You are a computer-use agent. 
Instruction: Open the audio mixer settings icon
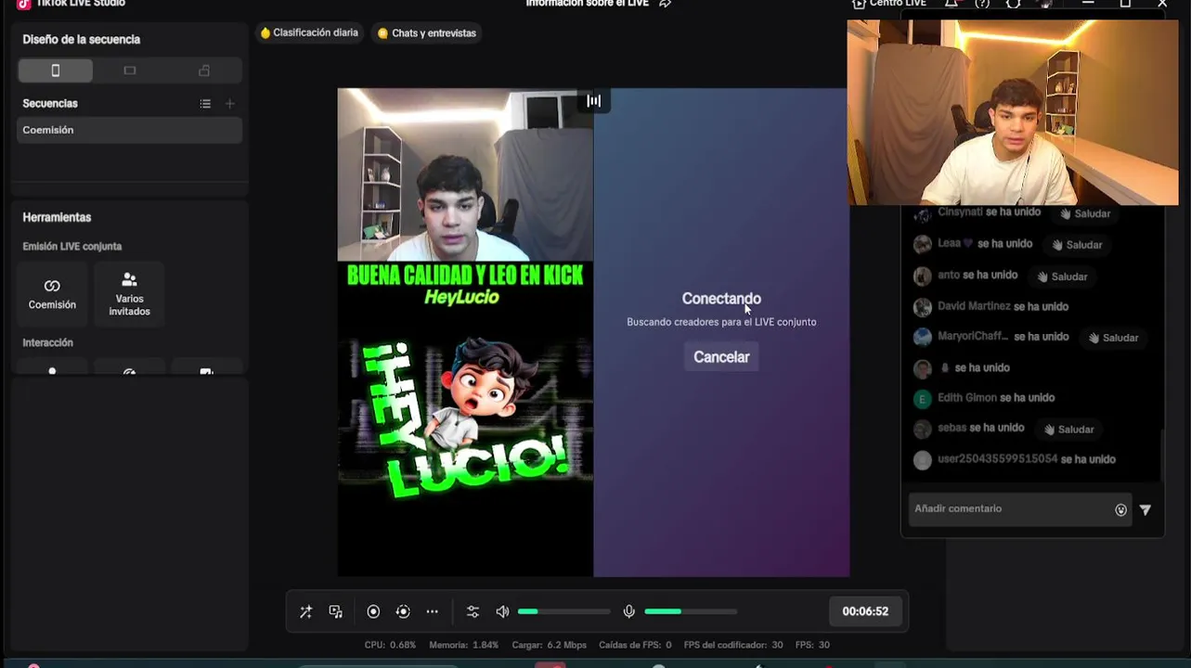click(473, 611)
